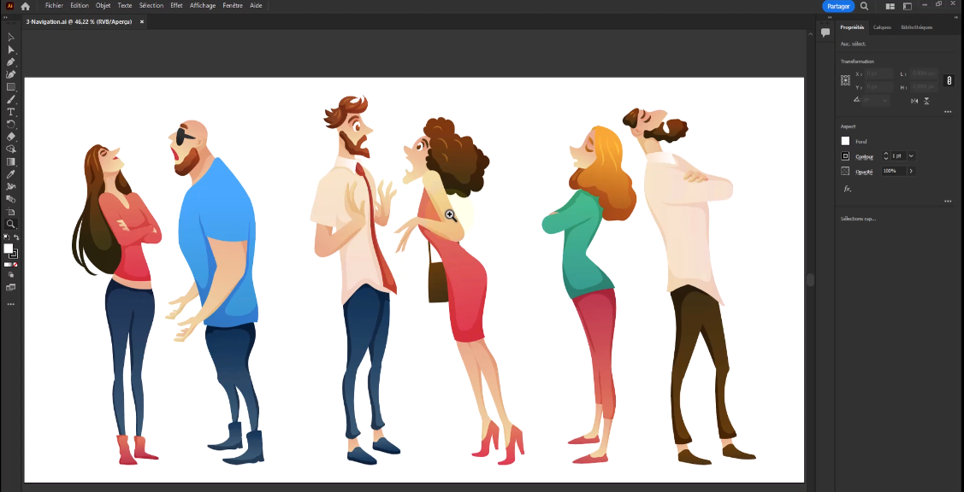Show more Transformation options
964x492 pixels.
(947, 112)
